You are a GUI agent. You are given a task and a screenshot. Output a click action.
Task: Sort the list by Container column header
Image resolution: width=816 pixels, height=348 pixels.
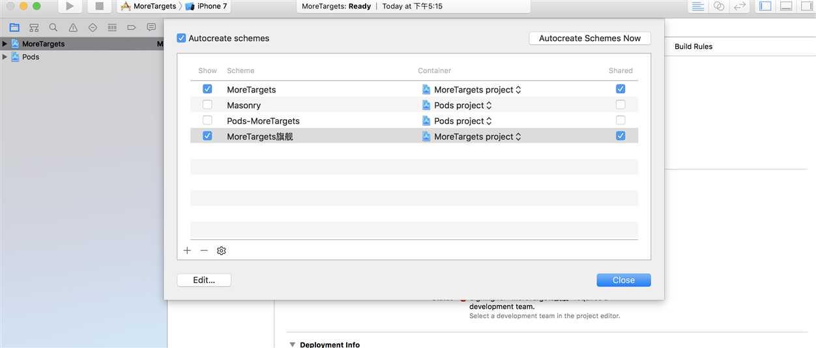tap(434, 70)
